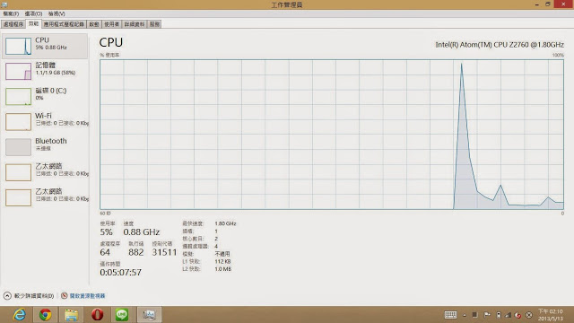Viewport: 574px width, 323px height.
Task: Open the 開啟資源監視器 resource monitor link
Action: click(x=87, y=295)
